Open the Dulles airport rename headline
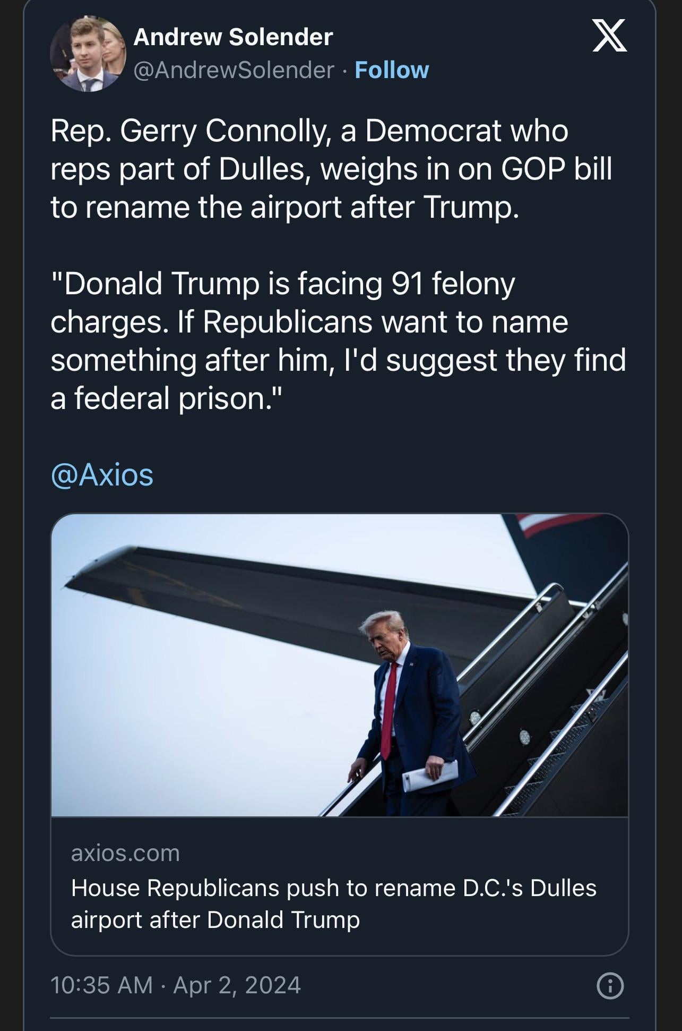 tap(333, 904)
